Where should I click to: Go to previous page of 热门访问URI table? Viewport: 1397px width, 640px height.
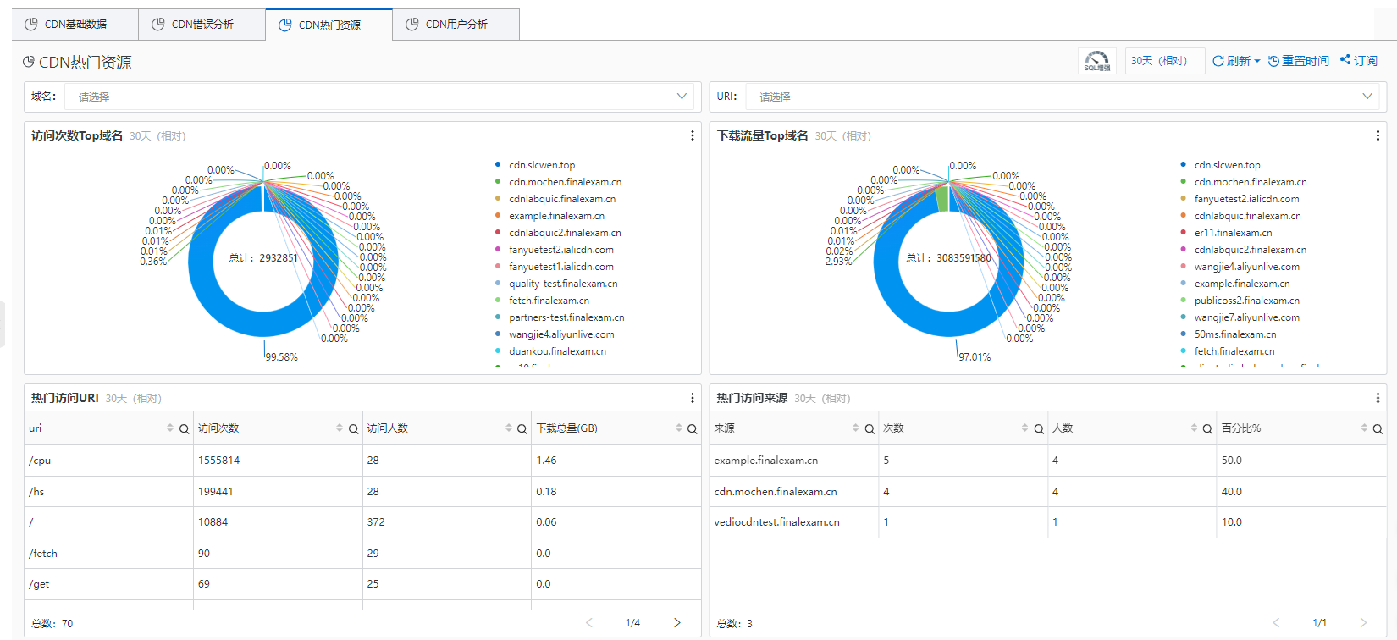[589, 623]
